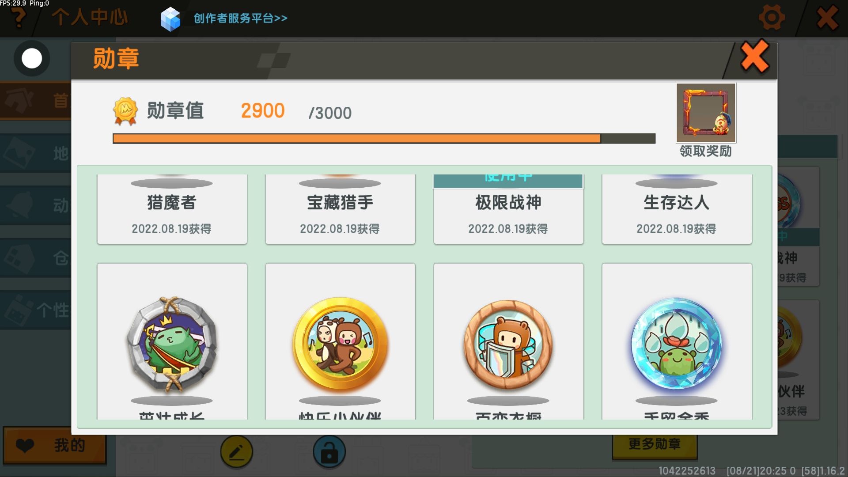Select the gold dancing partners medal

(x=340, y=344)
